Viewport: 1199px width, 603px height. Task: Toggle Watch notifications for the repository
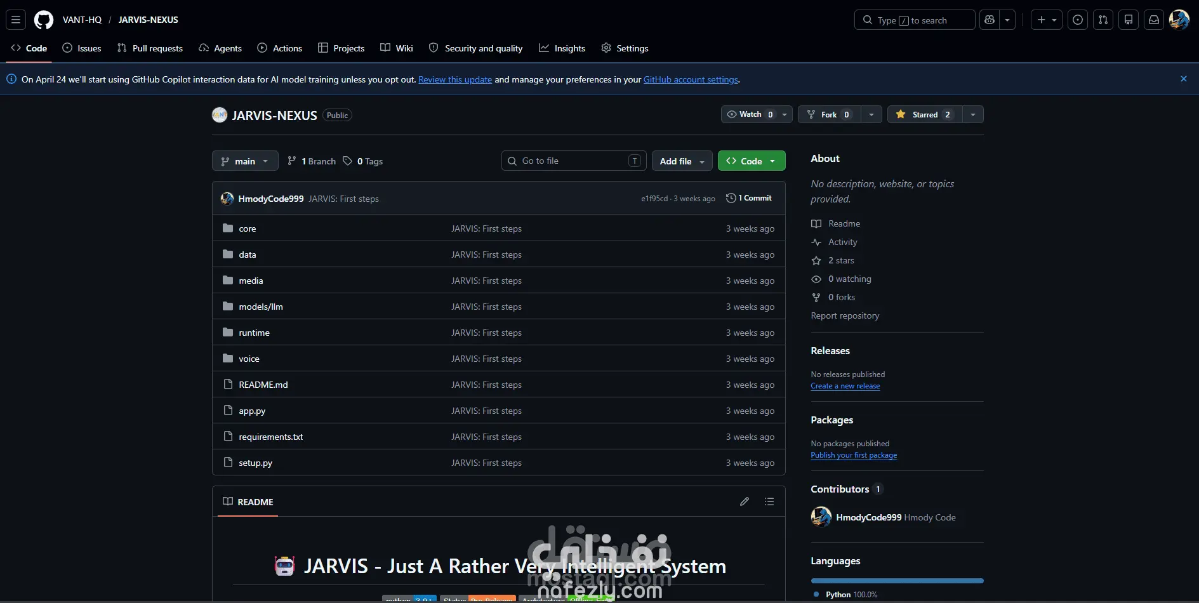point(757,114)
